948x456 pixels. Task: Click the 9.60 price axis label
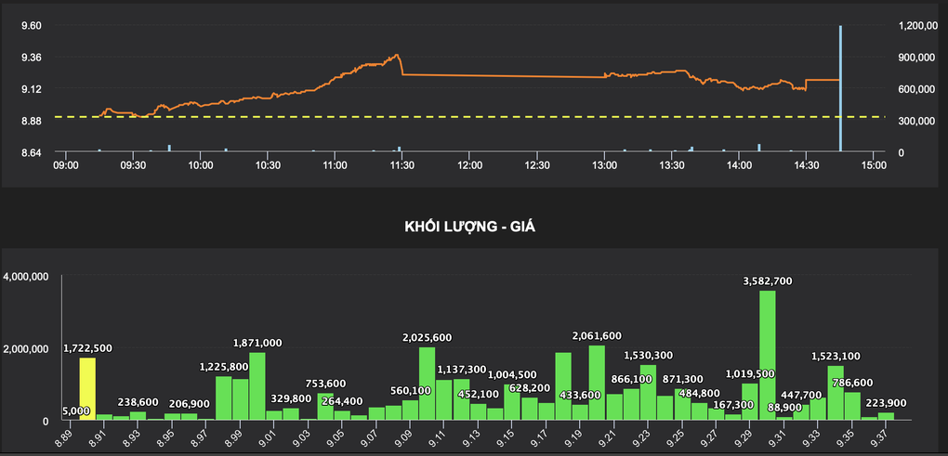point(32,26)
